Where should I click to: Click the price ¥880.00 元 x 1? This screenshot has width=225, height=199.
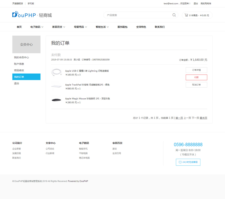click(x=73, y=89)
